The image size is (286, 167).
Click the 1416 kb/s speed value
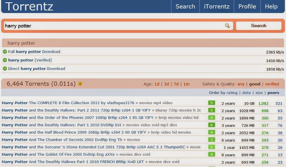coord(275,61)
